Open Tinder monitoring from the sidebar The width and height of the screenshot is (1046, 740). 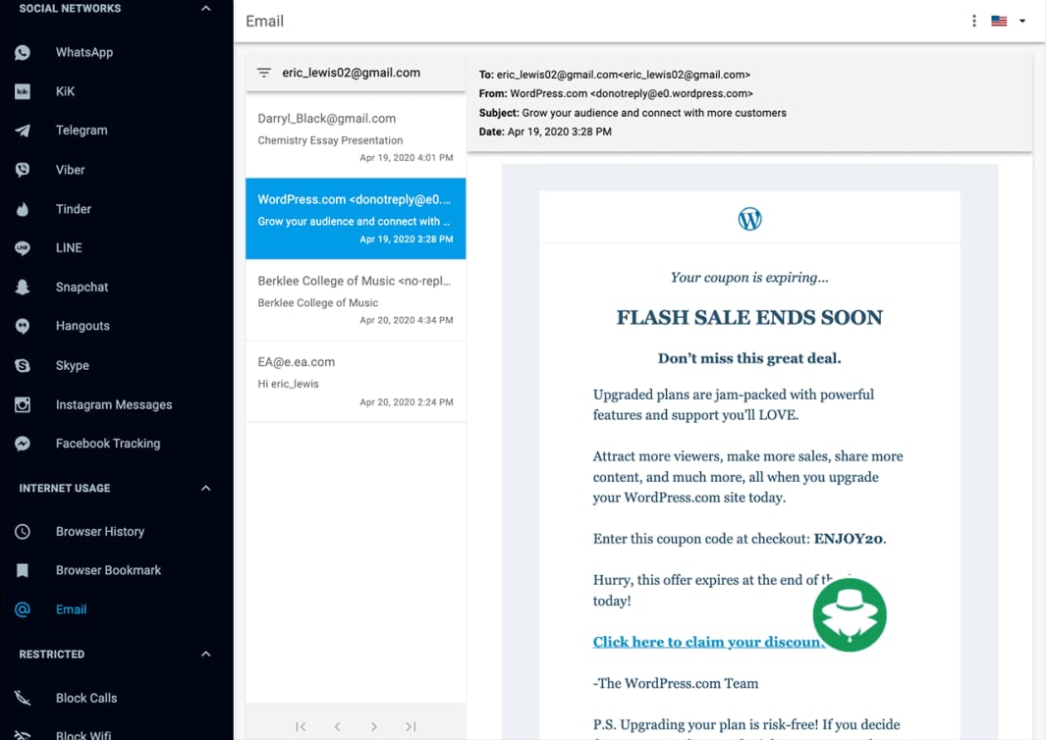click(23, 208)
